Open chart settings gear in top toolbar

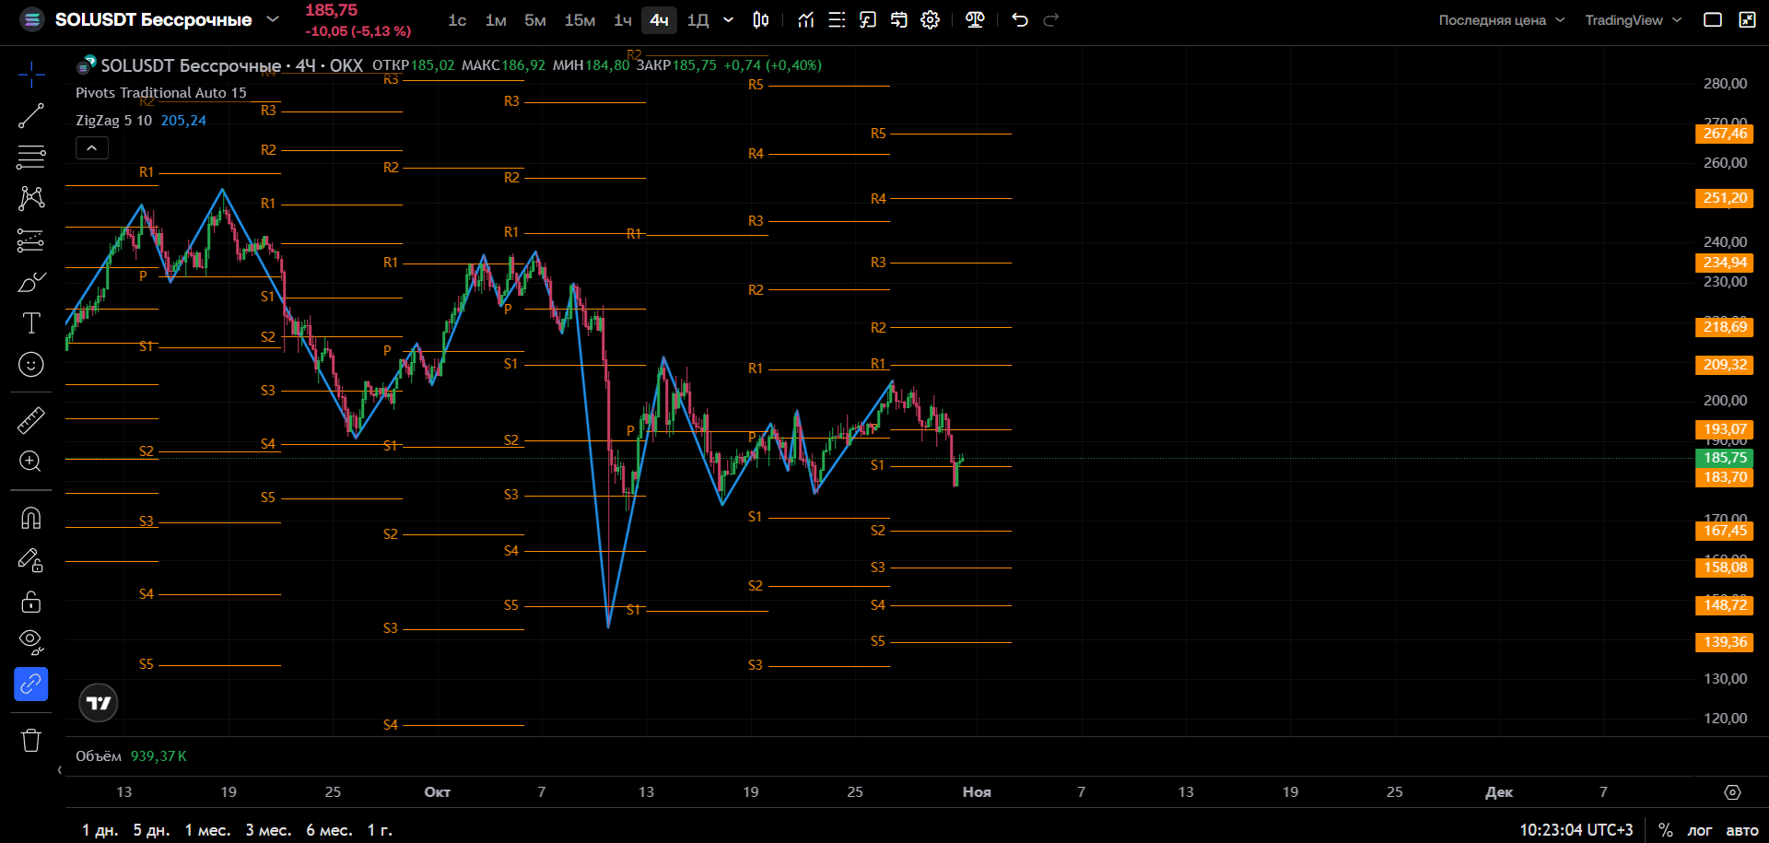click(931, 20)
